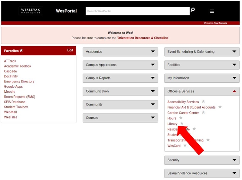
Task: Open Google Apps from Favorites
Action: [13, 87]
